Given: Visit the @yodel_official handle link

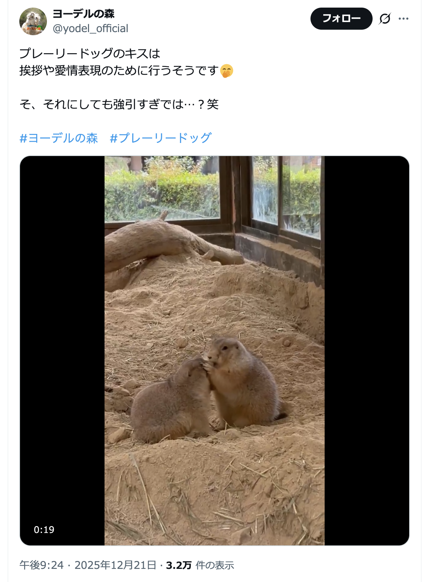Looking at the screenshot, I should click(x=90, y=28).
